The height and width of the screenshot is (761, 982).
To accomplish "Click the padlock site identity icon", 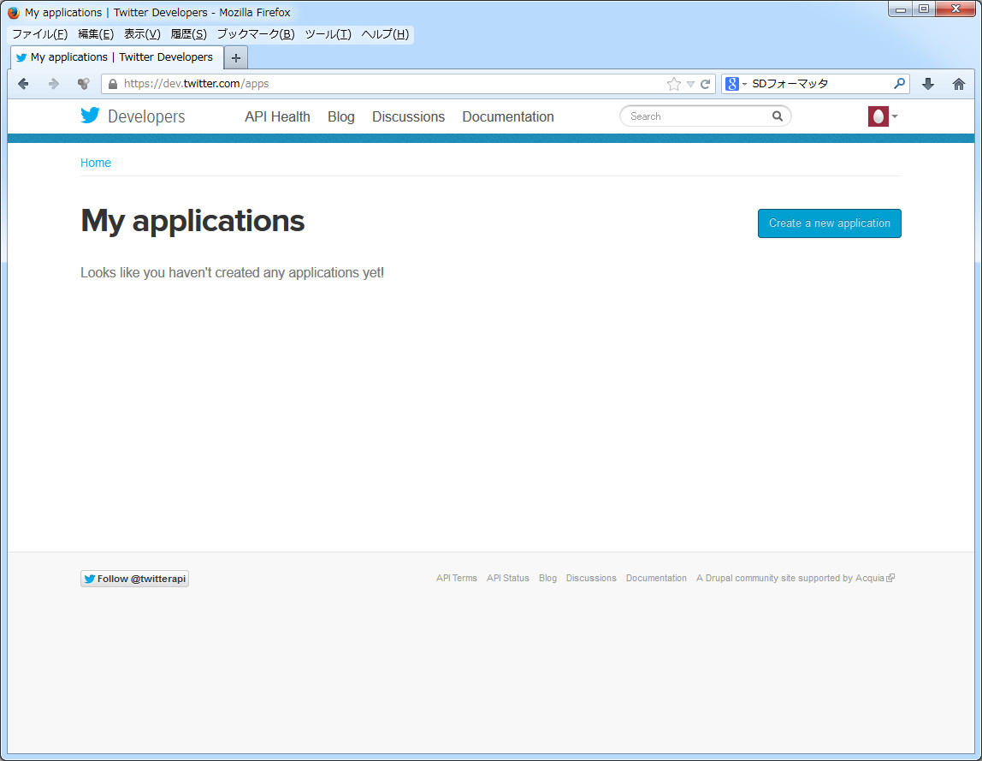I will pos(111,84).
